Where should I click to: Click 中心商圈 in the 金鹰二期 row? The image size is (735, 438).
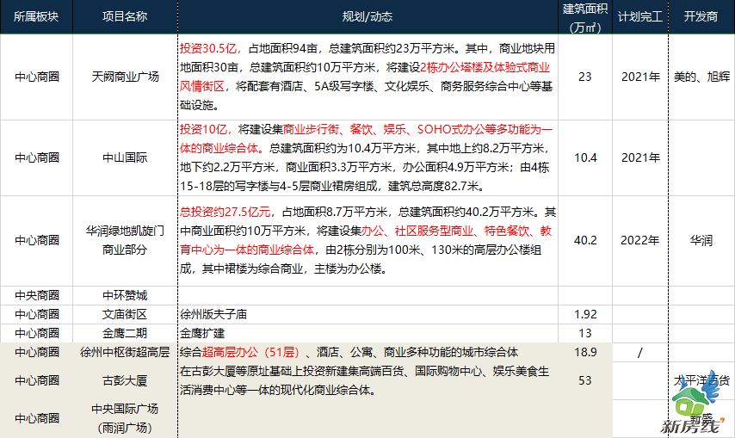(37, 333)
